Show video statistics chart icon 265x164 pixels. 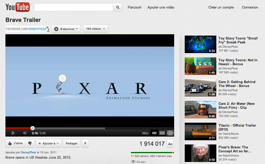click(x=170, y=144)
